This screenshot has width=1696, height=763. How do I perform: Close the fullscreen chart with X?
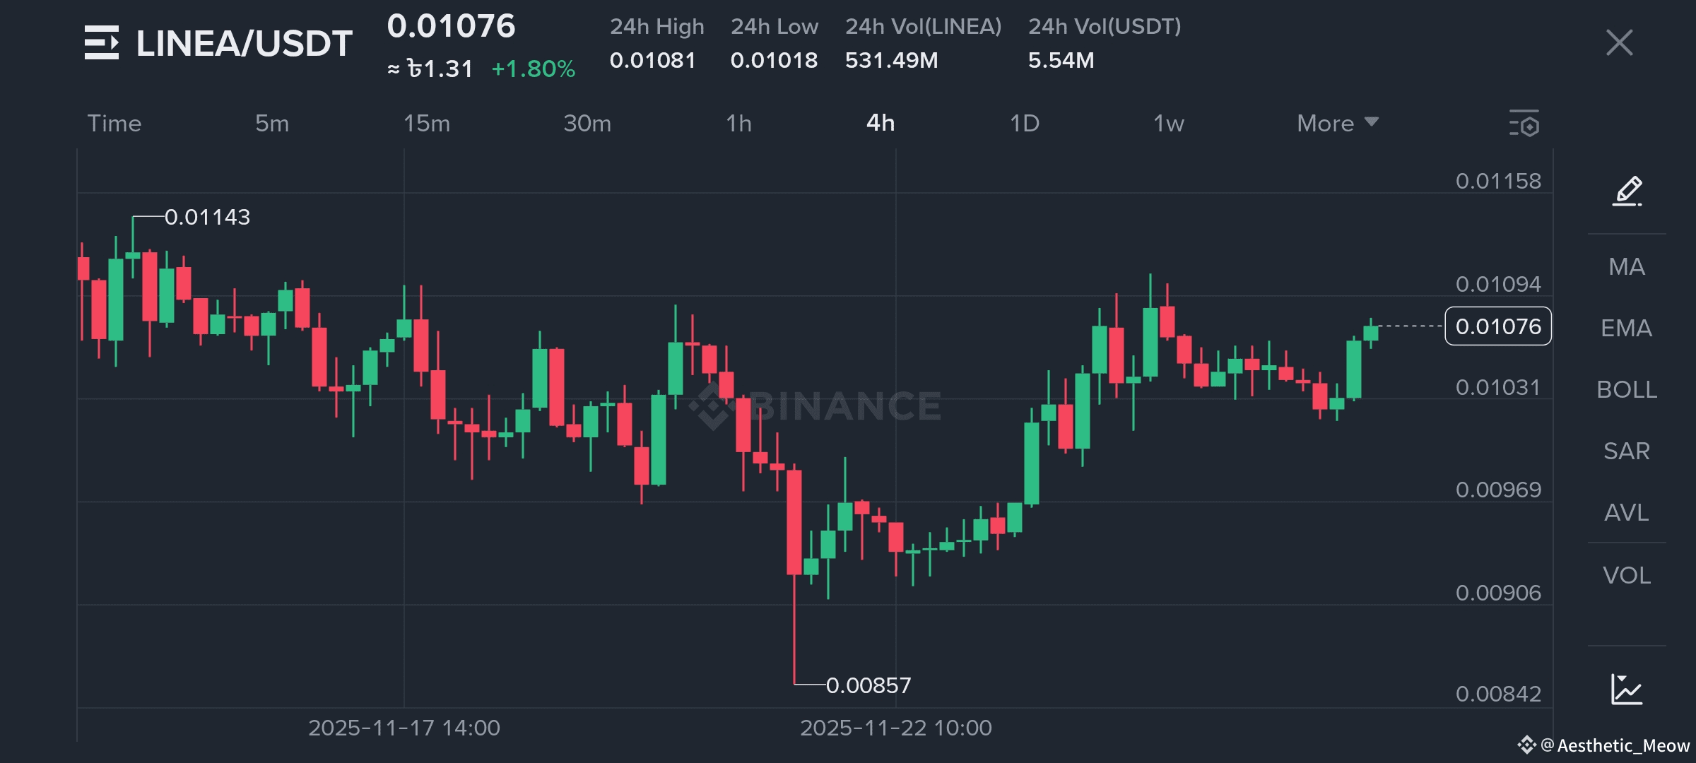(1619, 42)
